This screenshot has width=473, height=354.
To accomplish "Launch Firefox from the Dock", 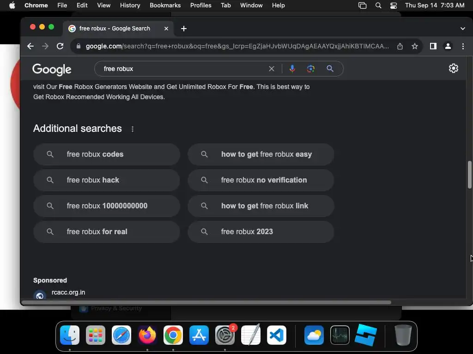I will point(147,335).
